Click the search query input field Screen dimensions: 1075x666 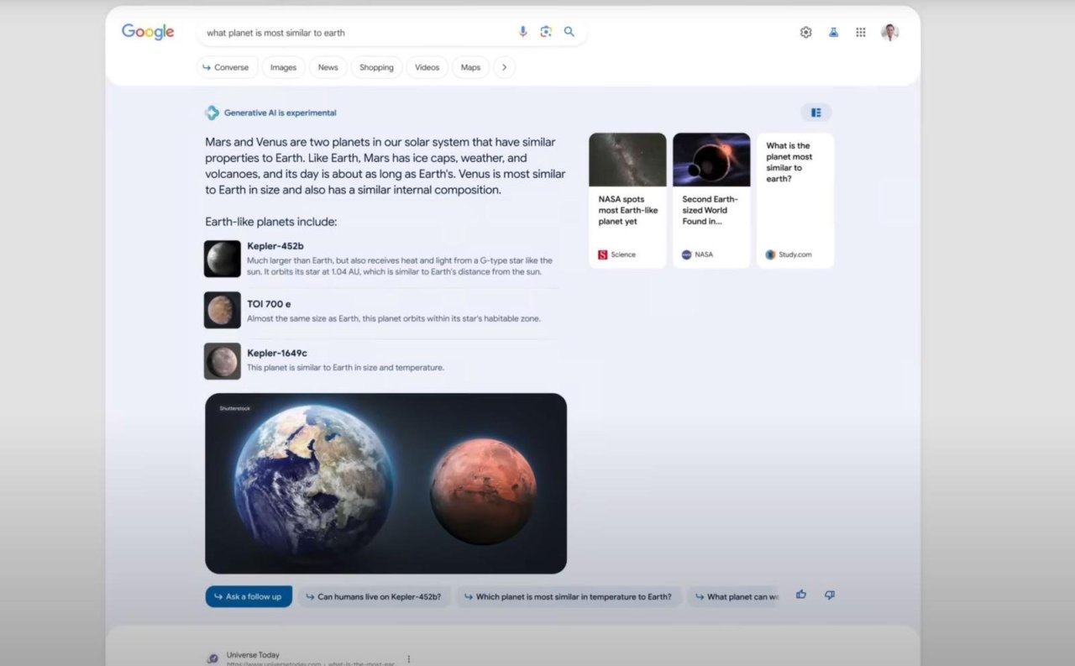click(x=353, y=33)
